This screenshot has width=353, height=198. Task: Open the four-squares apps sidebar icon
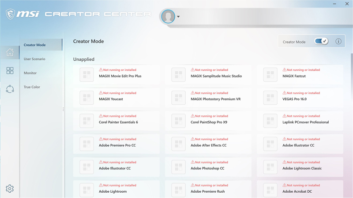point(10,70)
